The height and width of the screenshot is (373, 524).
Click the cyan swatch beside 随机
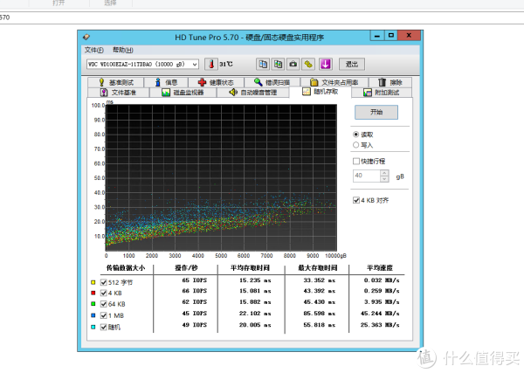pyautogui.click(x=93, y=327)
